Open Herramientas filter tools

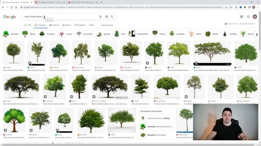click(107, 25)
